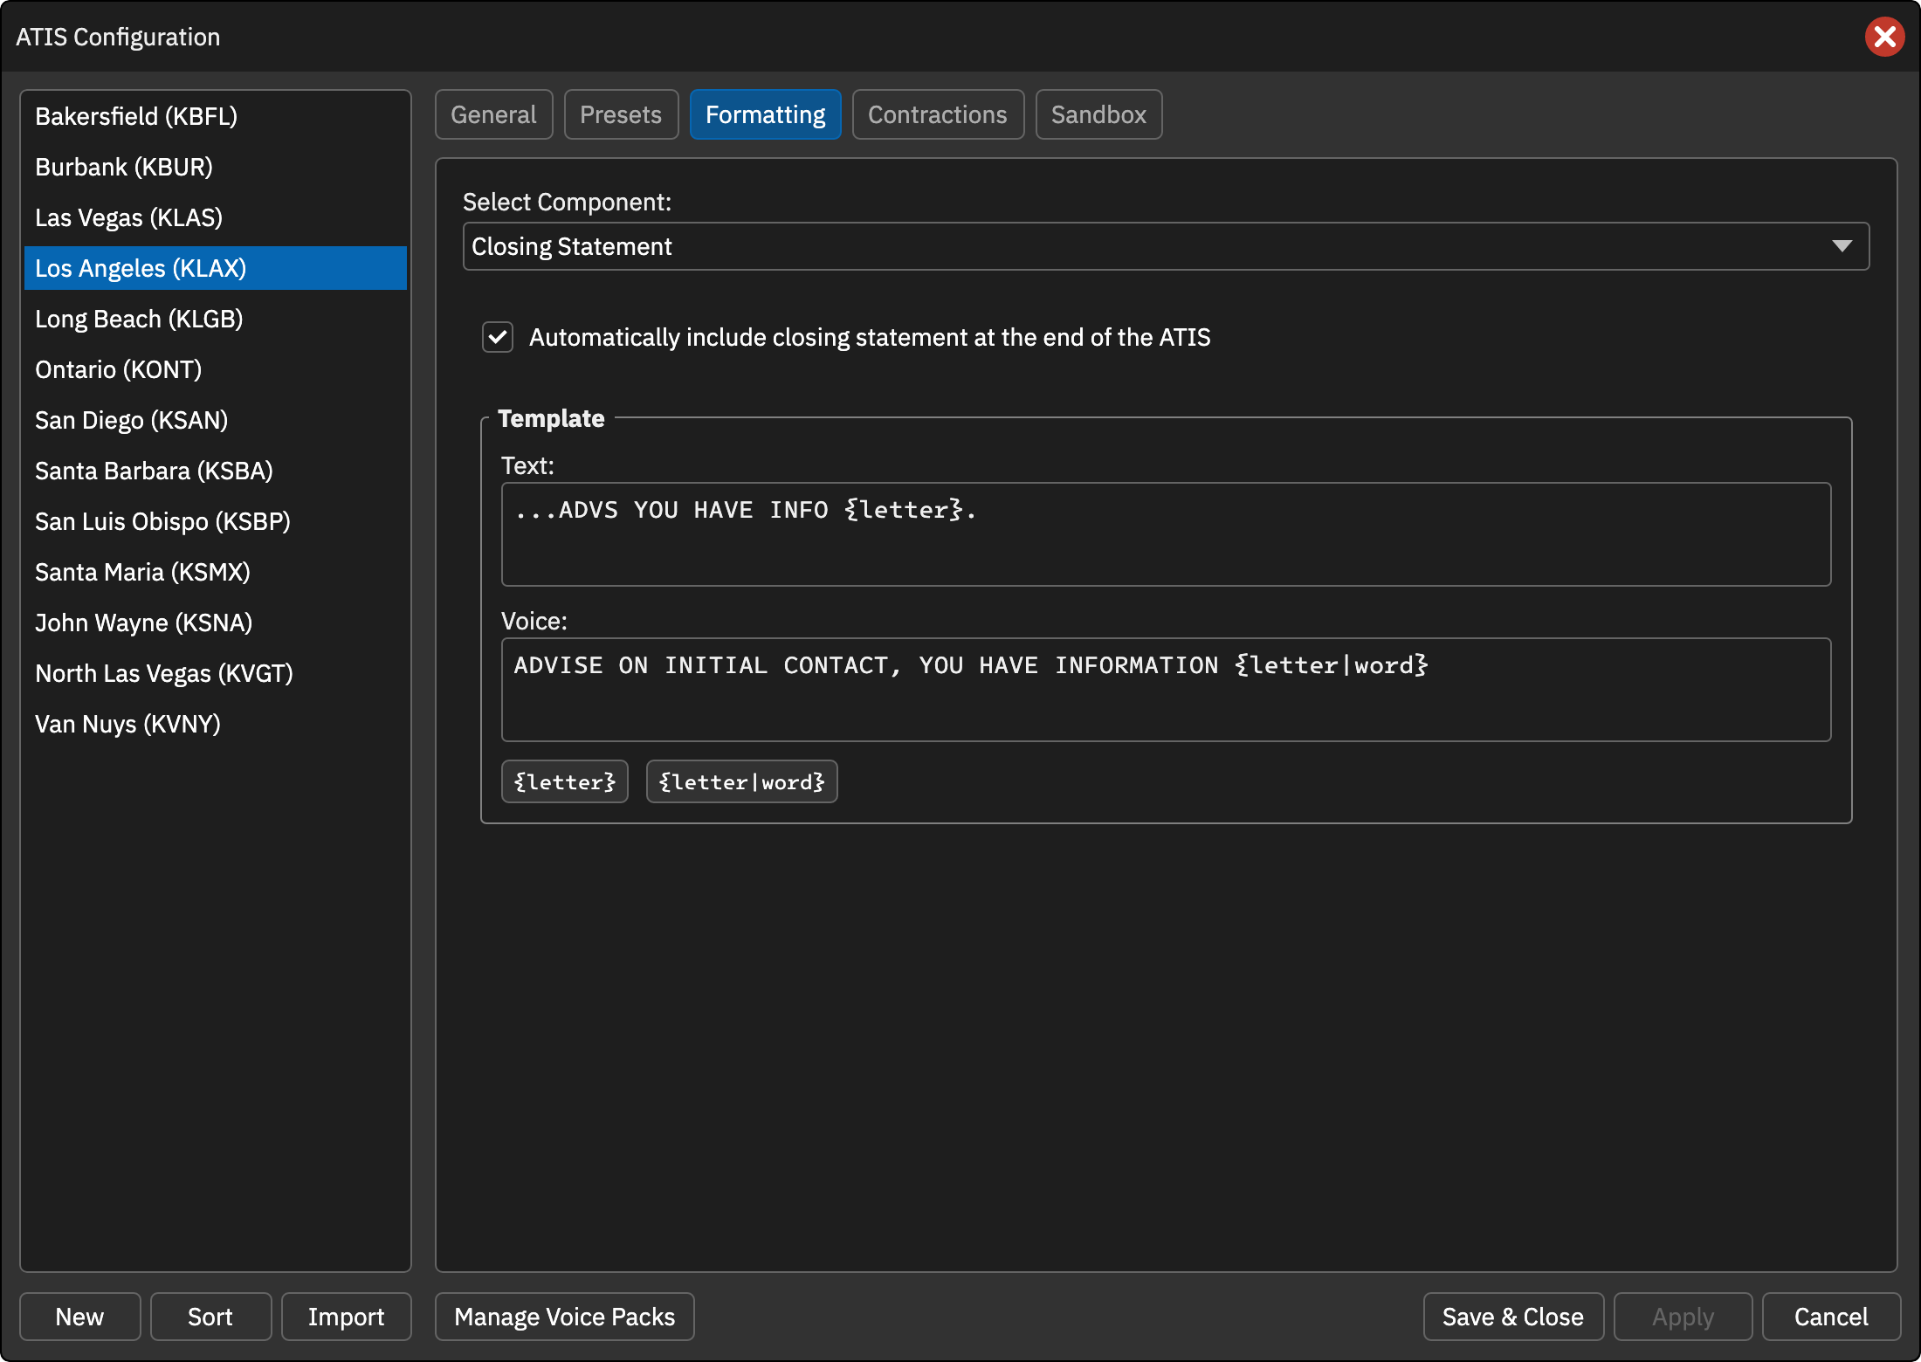
Task: Select Bakersfield (KBFL) in the list
Action: coord(216,116)
